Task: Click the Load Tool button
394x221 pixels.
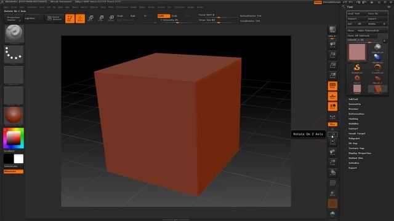Action: pyautogui.click(x=356, y=14)
